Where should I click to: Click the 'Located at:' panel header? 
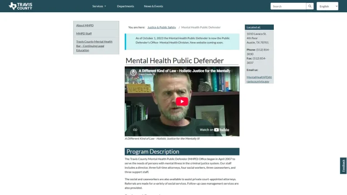click(259, 27)
